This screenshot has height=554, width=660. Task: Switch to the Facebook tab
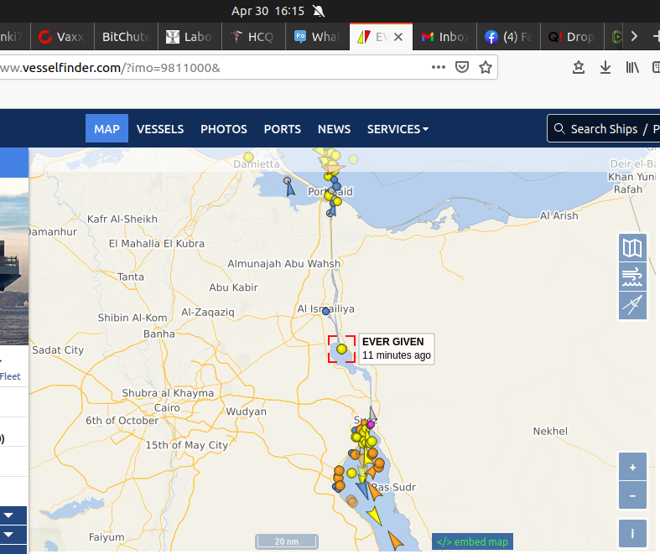coord(508,37)
